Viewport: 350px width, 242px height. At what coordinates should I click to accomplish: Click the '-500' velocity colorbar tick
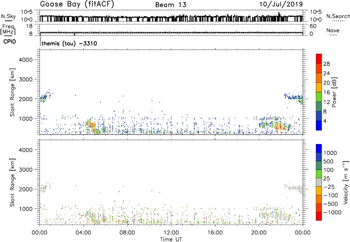pyautogui.click(x=330, y=204)
